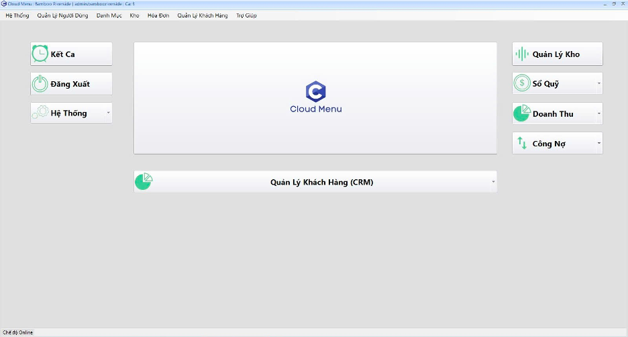Click the Sổ Quỹ button label

click(545, 84)
